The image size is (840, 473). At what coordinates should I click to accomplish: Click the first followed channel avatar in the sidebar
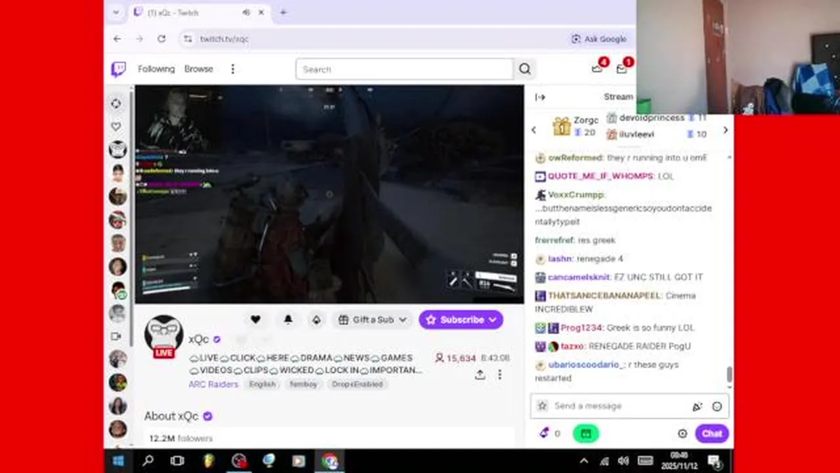[117, 150]
